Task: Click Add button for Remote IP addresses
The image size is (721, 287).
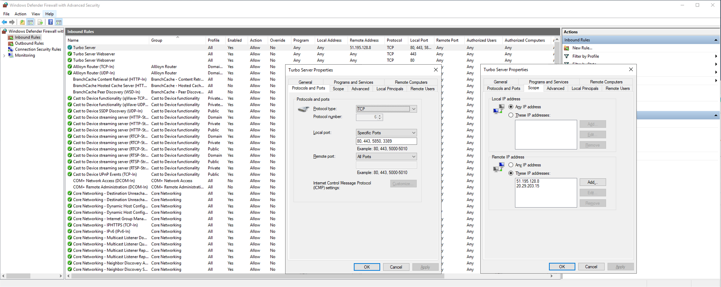Action: click(592, 182)
